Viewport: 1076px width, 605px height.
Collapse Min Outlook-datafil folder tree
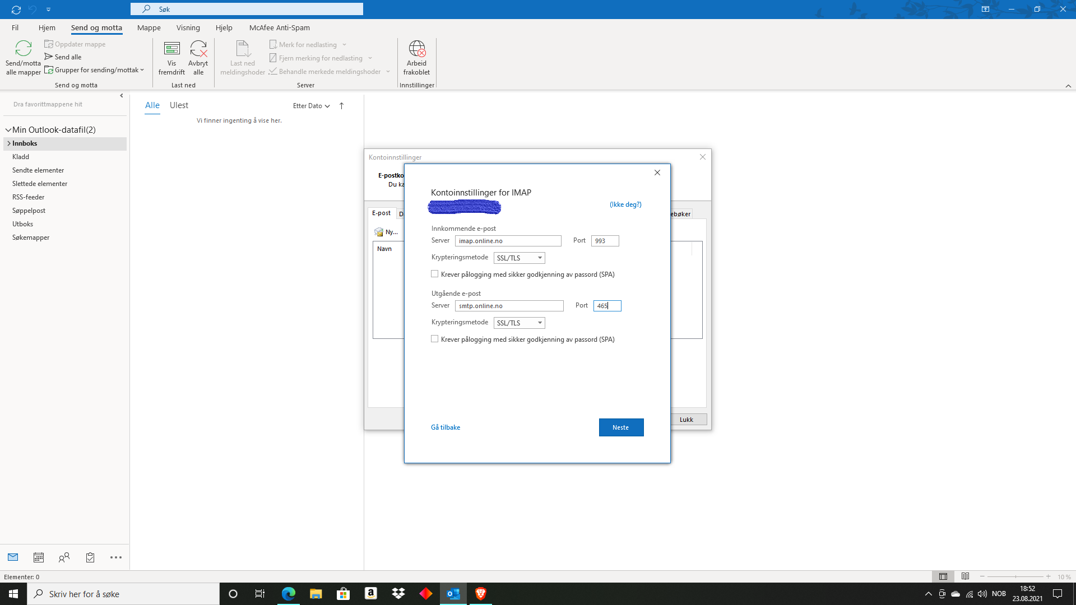click(8, 130)
